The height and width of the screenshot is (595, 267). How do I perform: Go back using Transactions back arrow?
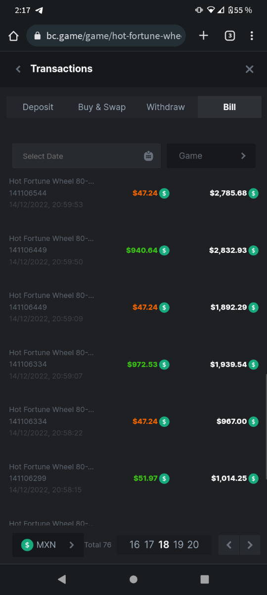(x=18, y=69)
